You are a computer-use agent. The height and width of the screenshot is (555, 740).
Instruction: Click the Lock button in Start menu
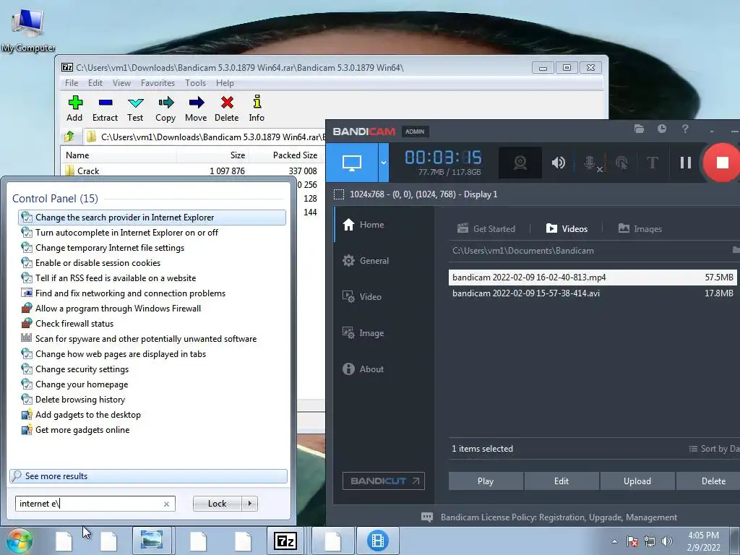pyautogui.click(x=217, y=504)
